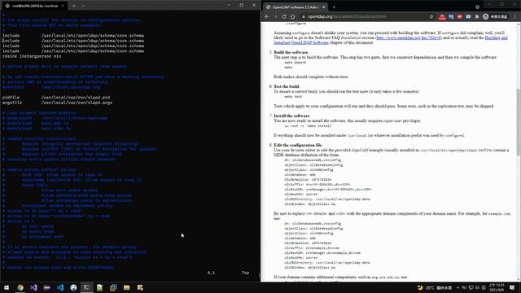The height and width of the screenshot is (293, 521).
Task: Open the green notepad taskbar app
Action: (x=99, y=287)
